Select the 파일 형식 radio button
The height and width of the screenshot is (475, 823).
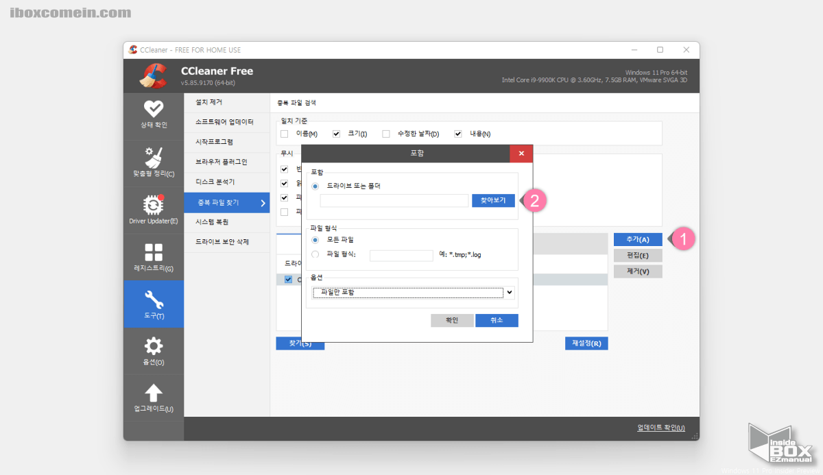[x=316, y=255]
